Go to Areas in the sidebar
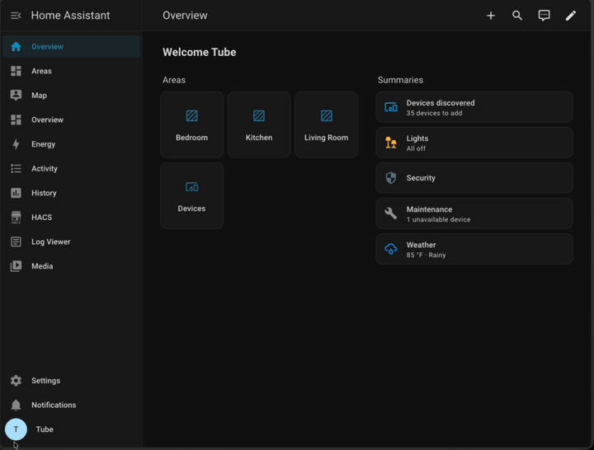Image resolution: width=594 pixels, height=450 pixels. [x=71, y=71]
